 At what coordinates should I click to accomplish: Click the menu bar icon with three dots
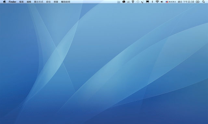pos(128,2)
